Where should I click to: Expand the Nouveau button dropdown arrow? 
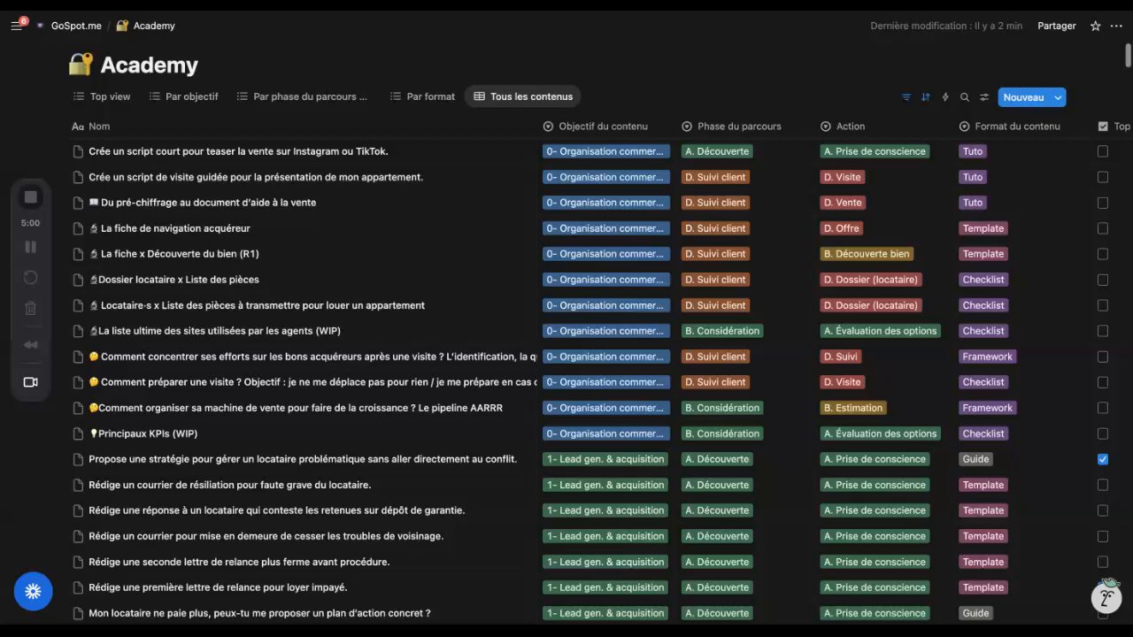[x=1058, y=97]
